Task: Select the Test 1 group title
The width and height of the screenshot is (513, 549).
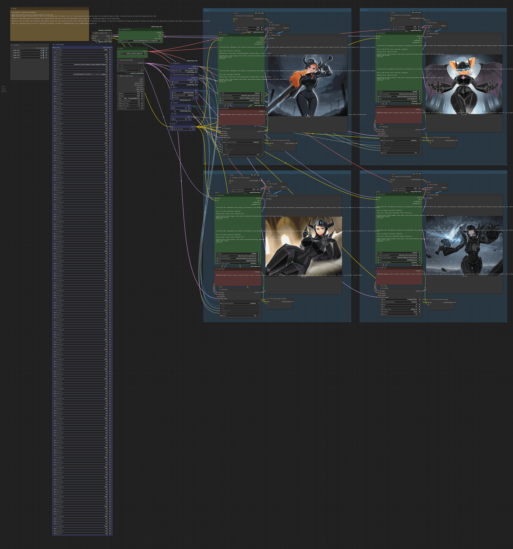Action: [x=207, y=10]
